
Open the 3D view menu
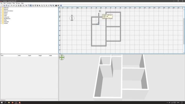[x=18, y=3]
